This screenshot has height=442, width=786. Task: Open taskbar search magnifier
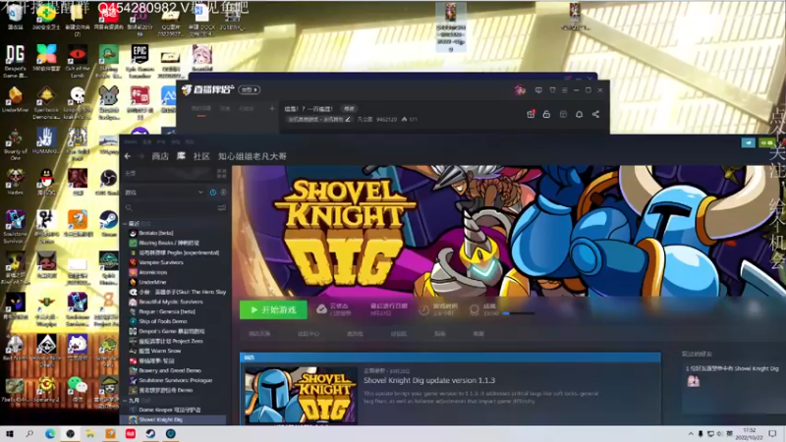point(29,433)
